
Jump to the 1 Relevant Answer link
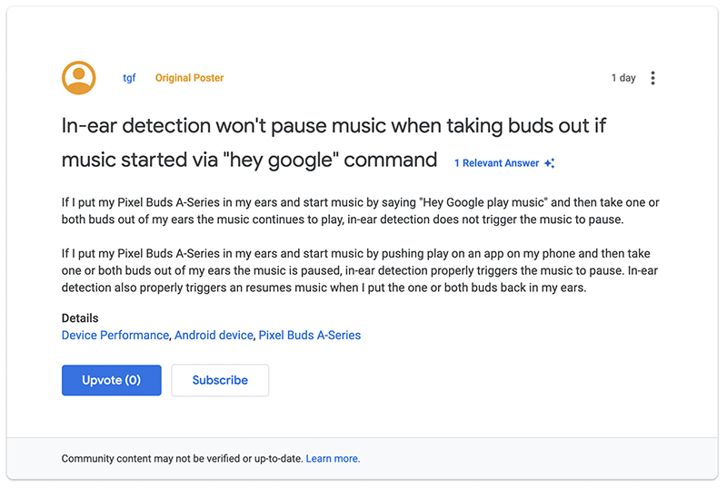[x=496, y=163]
